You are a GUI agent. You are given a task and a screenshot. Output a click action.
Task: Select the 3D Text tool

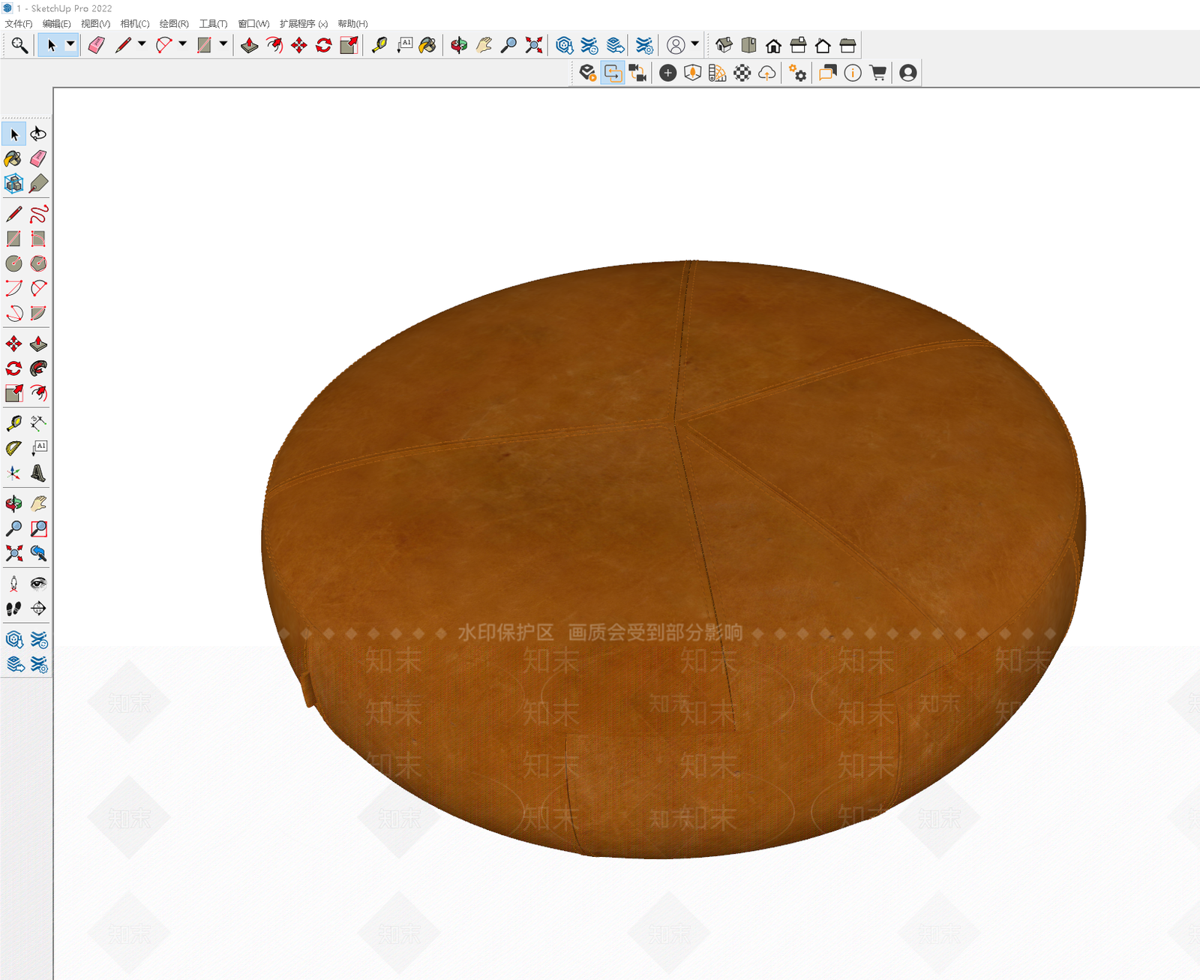[x=38, y=473]
